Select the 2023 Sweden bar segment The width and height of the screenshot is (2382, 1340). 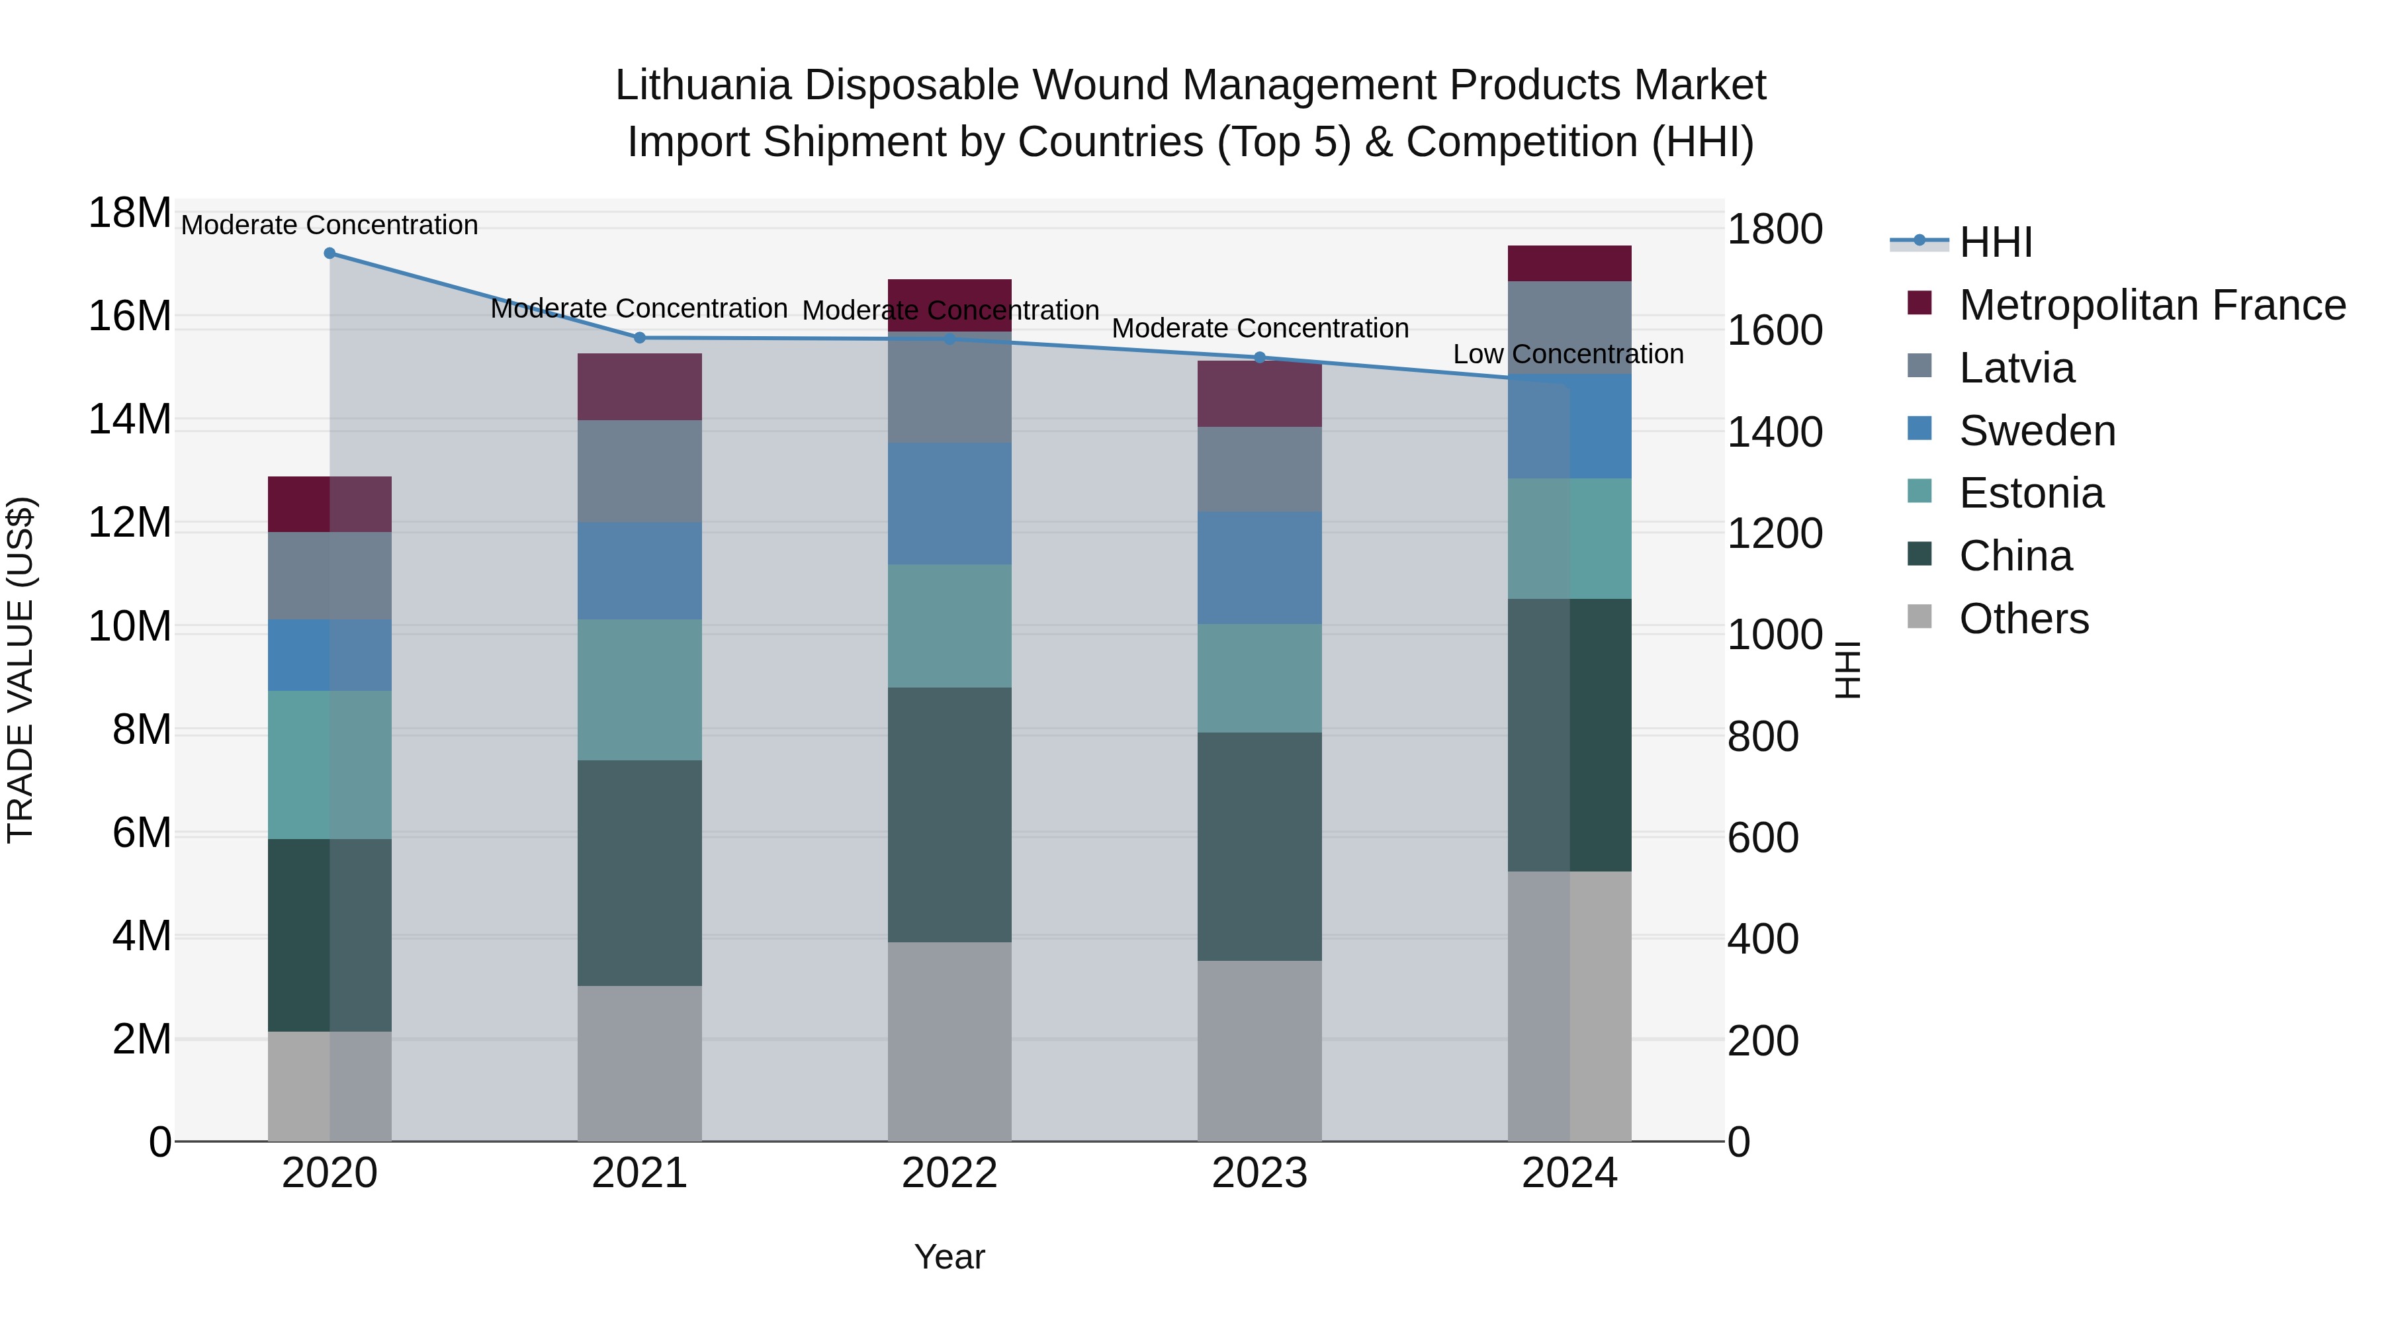1259,568
